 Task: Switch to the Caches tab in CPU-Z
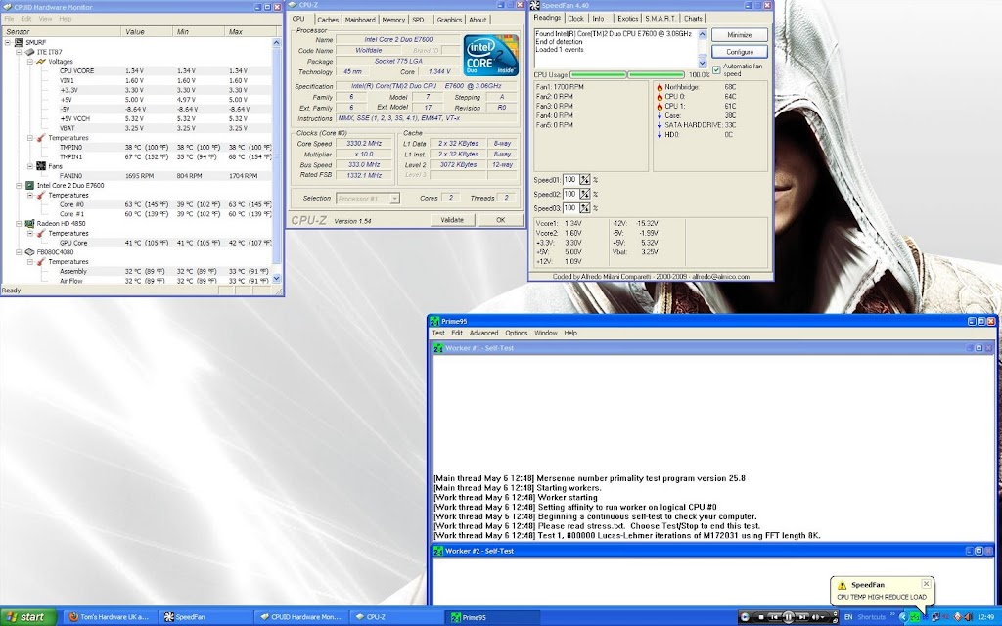(328, 20)
